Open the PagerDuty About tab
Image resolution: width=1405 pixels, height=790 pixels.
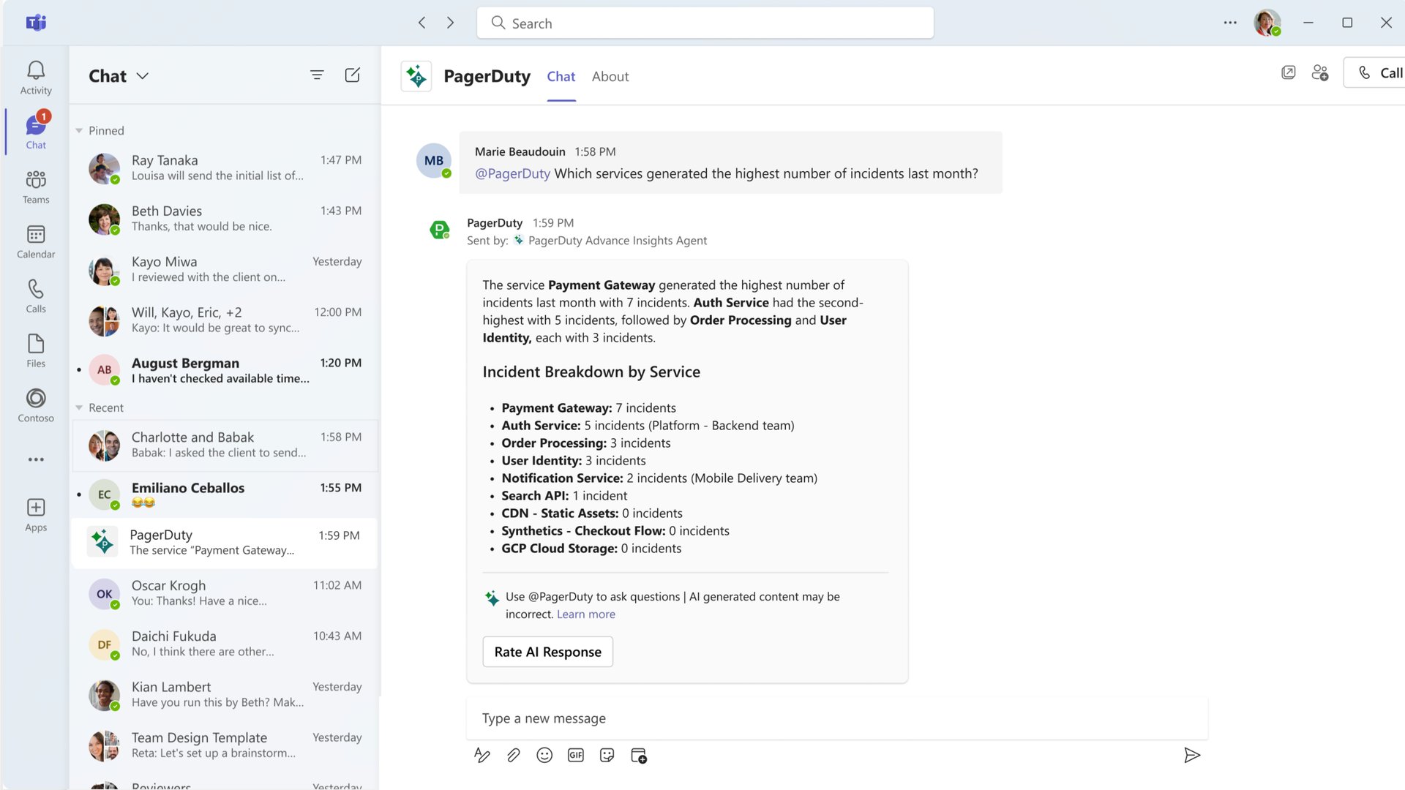pyautogui.click(x=610, y=76)
